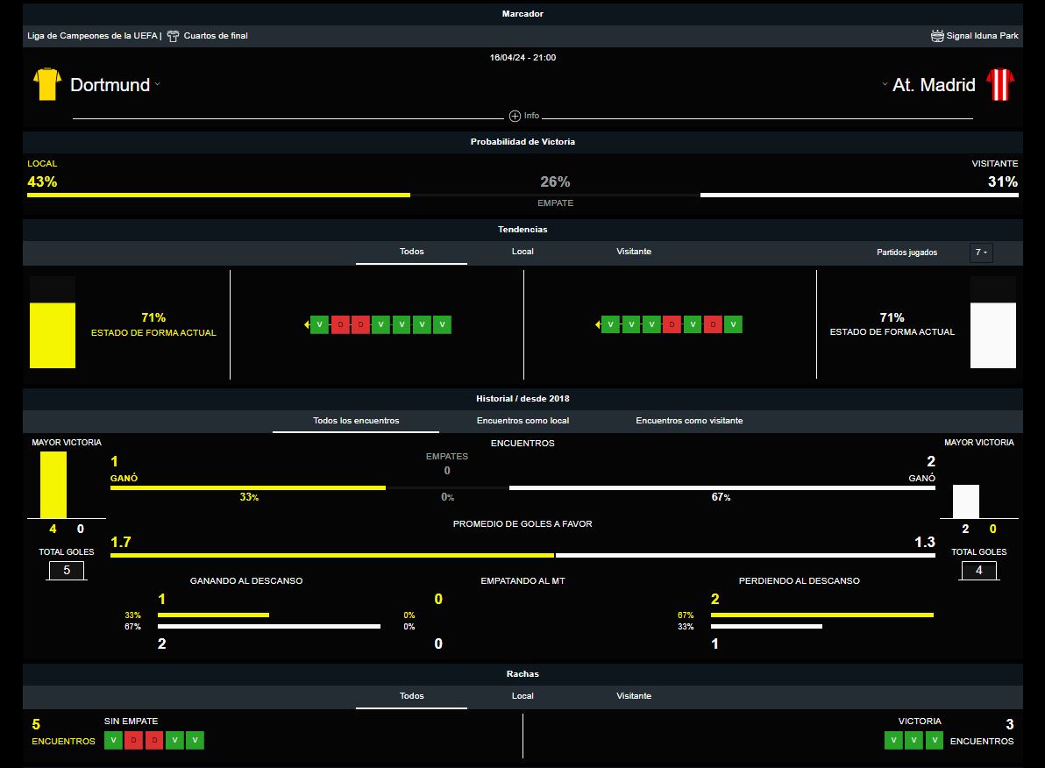
Task: Click Dortmund's yellow Estado de Forma bar
Action: pos(53,335)
